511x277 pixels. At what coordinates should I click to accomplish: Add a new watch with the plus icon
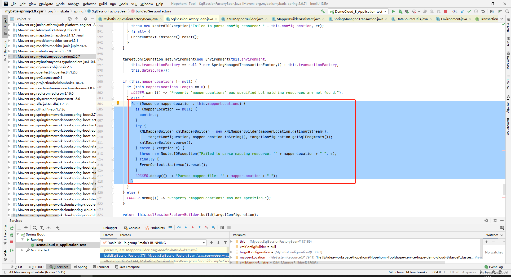tap(486, 242)
